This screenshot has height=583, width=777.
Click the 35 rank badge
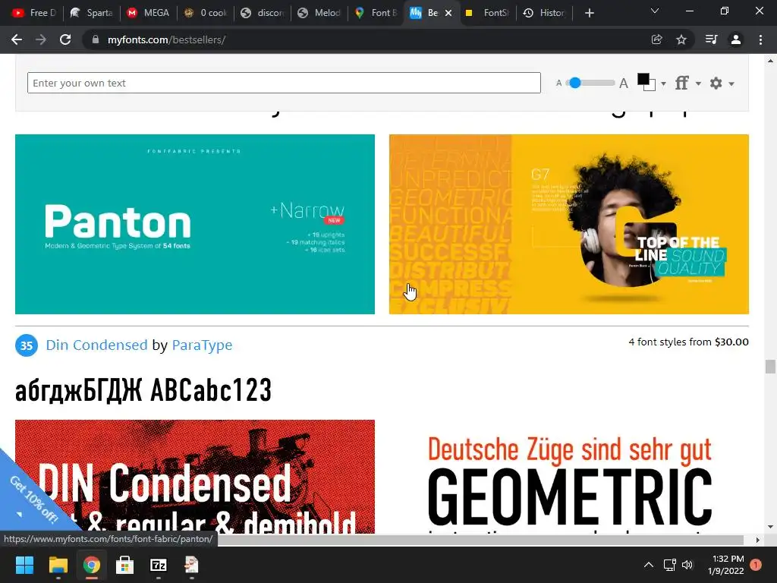point(27,345)
